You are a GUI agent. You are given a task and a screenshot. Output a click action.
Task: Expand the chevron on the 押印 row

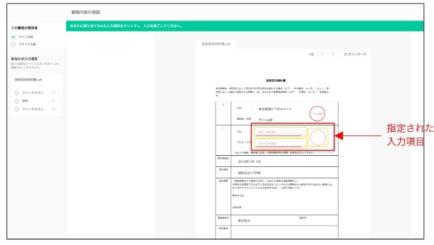point(59,101)
